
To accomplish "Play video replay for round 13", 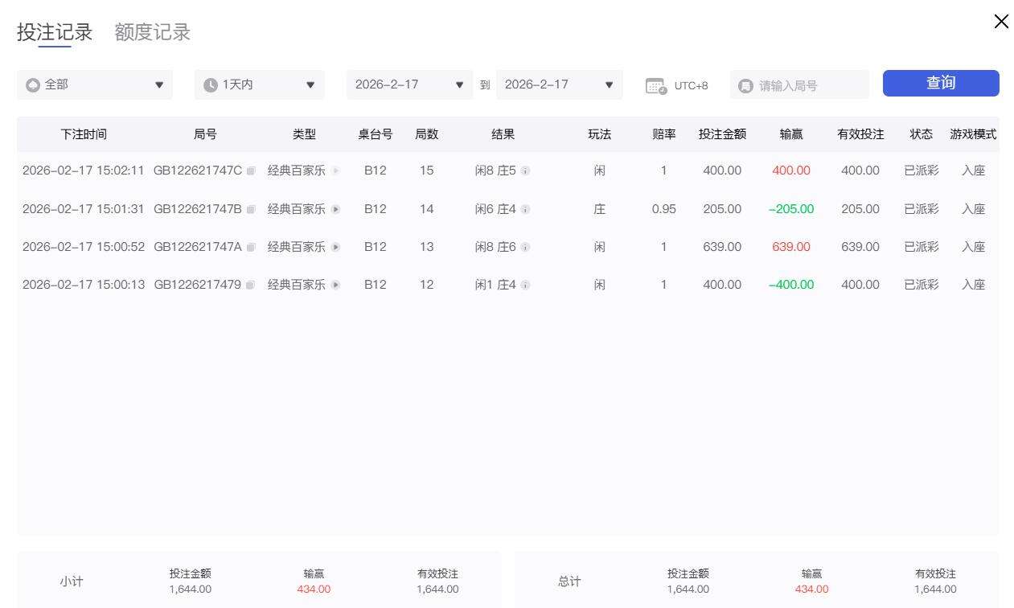I will coord(336,247).
